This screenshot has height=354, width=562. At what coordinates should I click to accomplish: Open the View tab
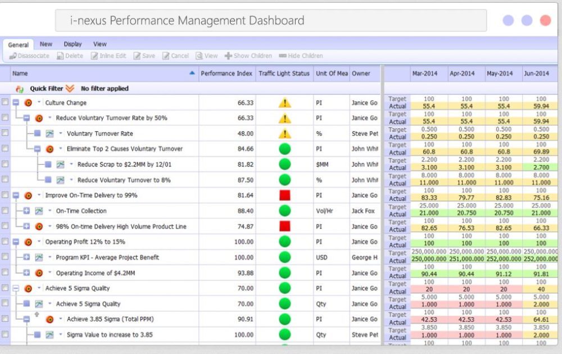[x=100, y=44]
